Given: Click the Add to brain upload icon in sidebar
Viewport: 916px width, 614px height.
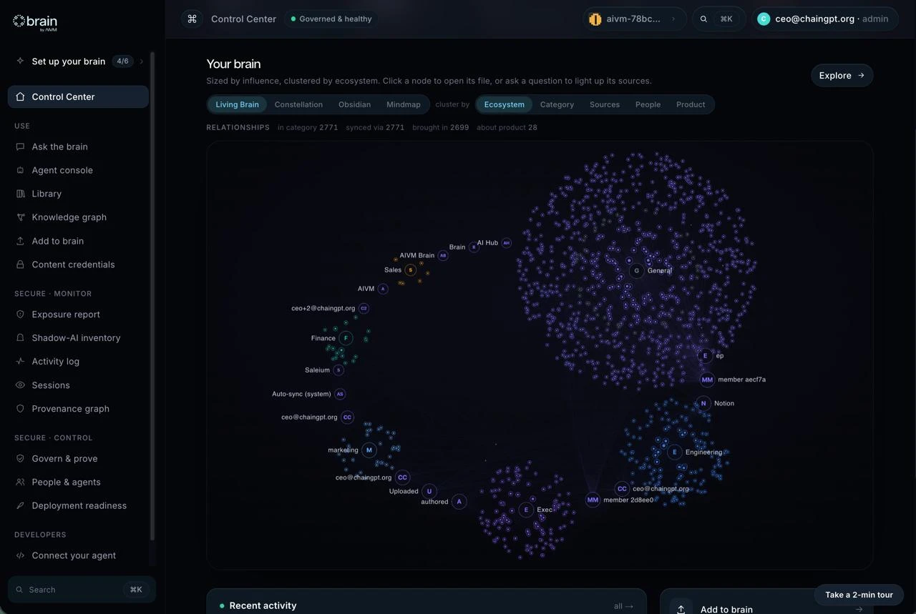Looking at the screenshot, I should 20,241.
